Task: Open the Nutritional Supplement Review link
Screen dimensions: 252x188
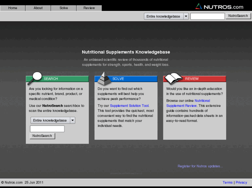Action: [x=188, y=103]
